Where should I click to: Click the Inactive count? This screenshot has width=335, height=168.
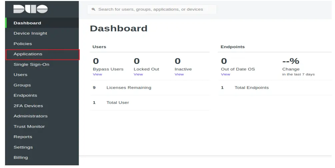coord(177,61)
